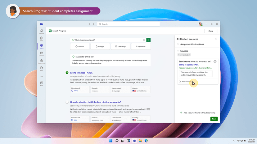Open Calendar in the sidebar

coord(42,54)
